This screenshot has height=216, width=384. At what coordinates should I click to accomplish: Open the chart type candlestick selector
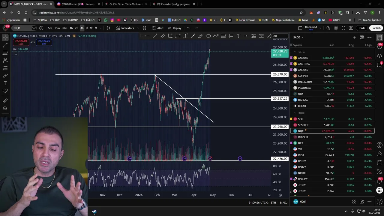pos(108,28)
